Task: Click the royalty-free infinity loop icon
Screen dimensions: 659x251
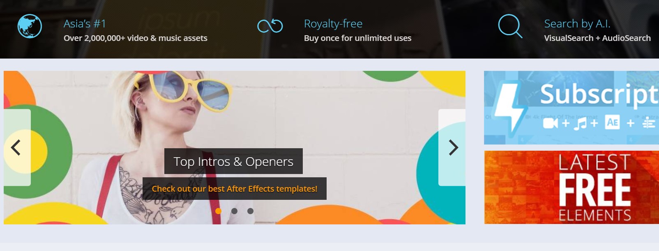Action: (x=270, y=26)
